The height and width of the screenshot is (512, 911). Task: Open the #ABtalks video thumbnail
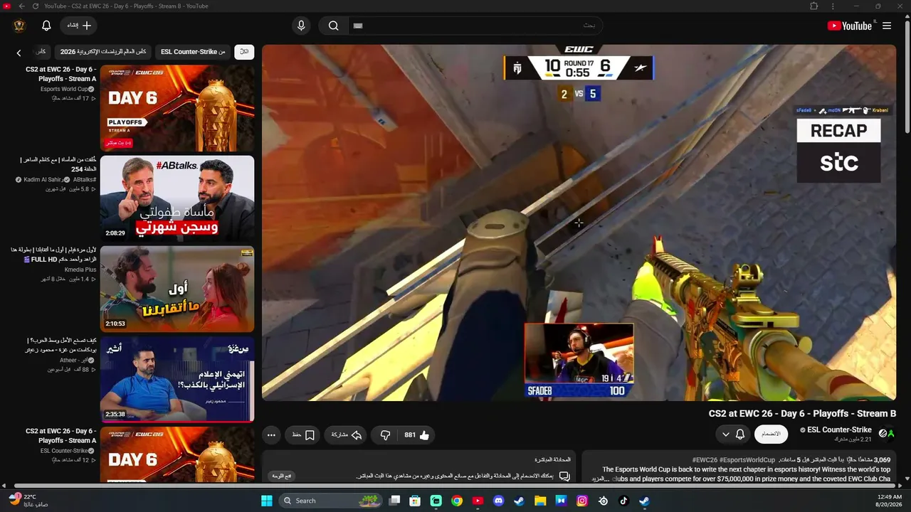[x=177, y=198]
